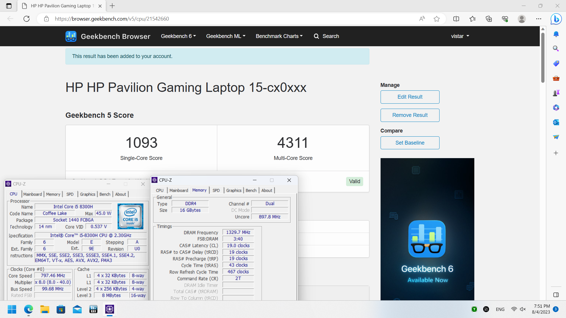566x318 pixels.
Task: Open a new browser tab
Action: point(112,6)
